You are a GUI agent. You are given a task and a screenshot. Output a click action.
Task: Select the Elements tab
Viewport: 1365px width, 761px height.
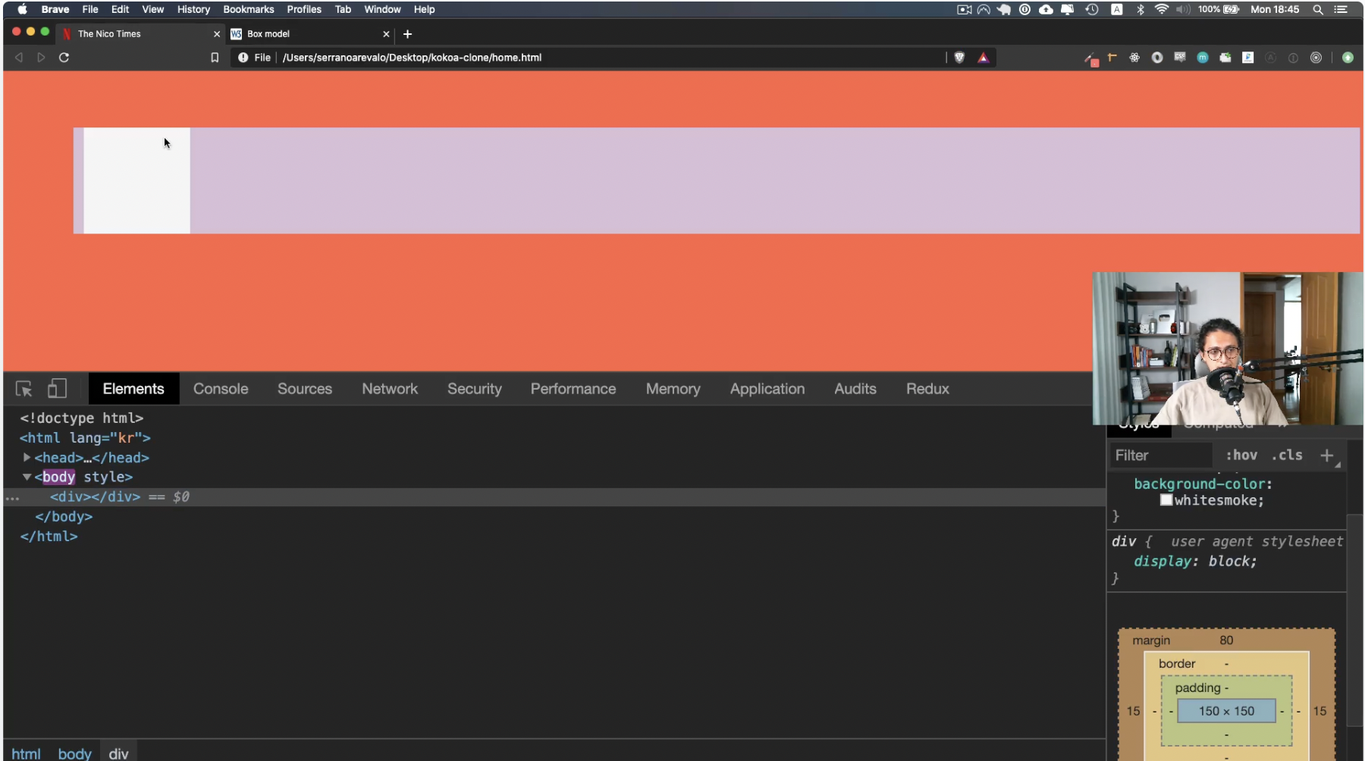tap(133, 389)
